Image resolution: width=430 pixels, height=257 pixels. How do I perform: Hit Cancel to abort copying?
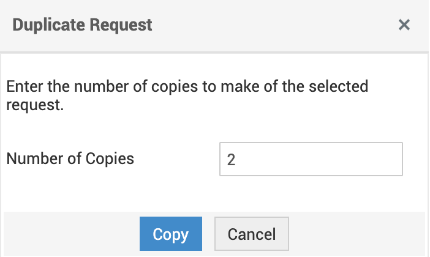point(251,234)
